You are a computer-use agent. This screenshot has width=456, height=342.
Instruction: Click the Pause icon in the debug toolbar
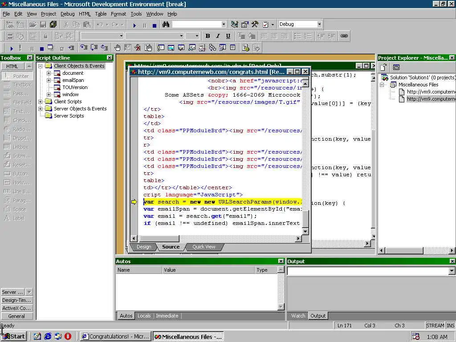(32, 48)
